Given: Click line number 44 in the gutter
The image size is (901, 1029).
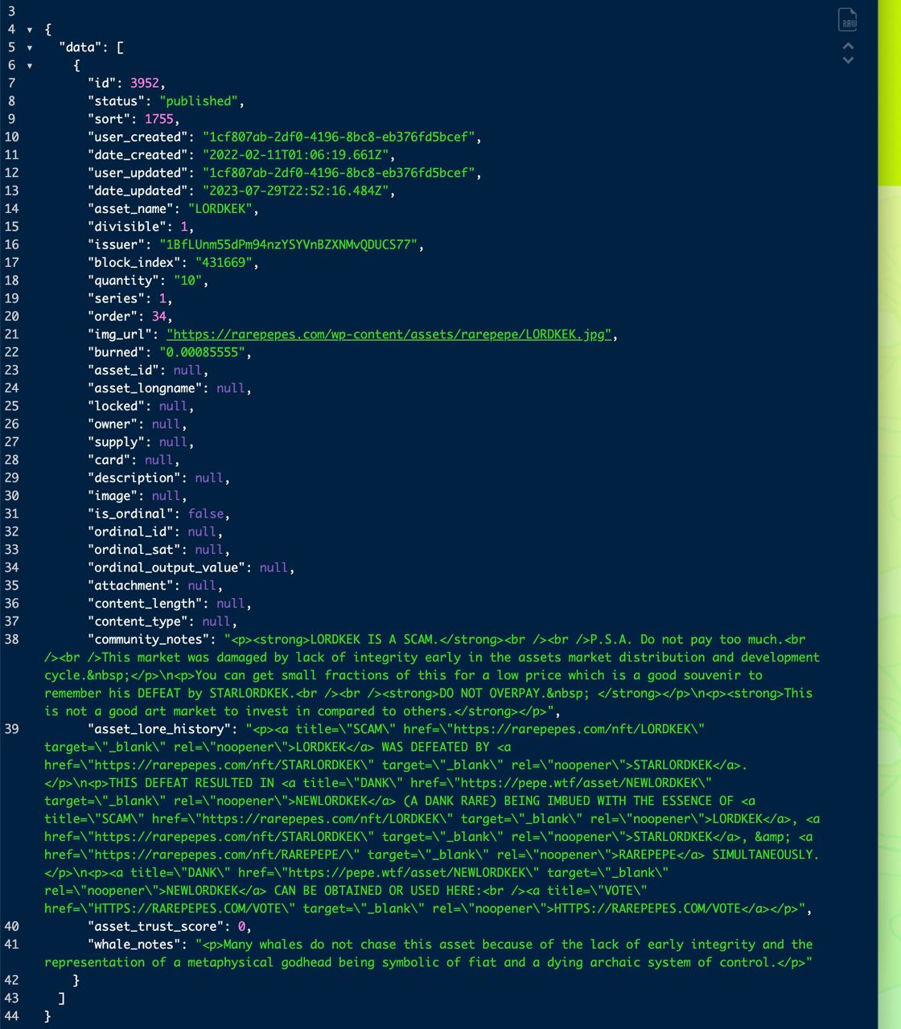Looking at the screenshot, I should pyautogui.click(x=11, y=1016).
